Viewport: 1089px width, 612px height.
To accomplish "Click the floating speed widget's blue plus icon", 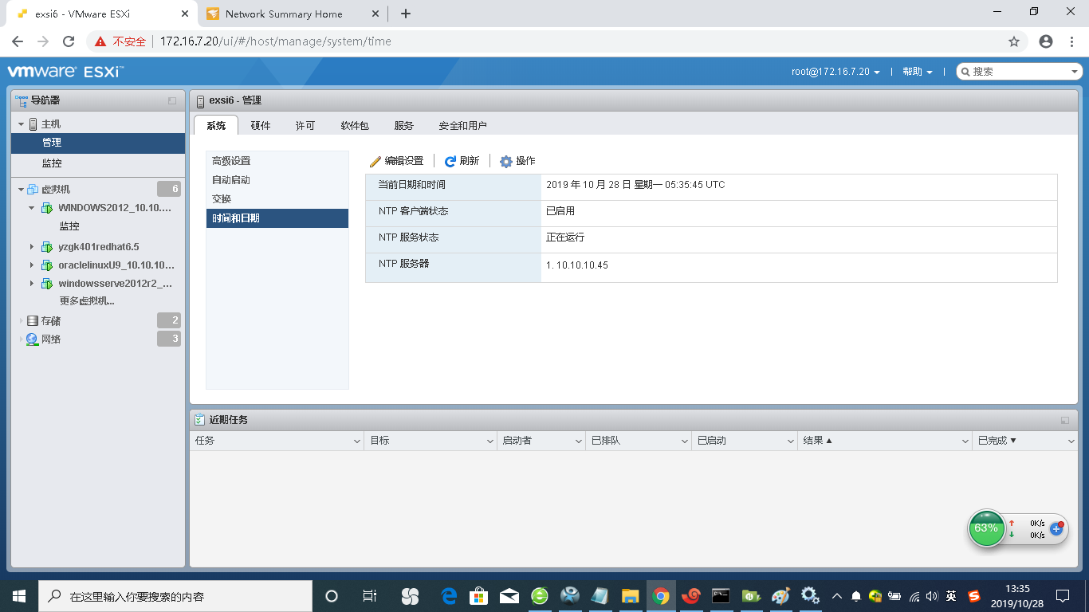I will click(1056, 528).
